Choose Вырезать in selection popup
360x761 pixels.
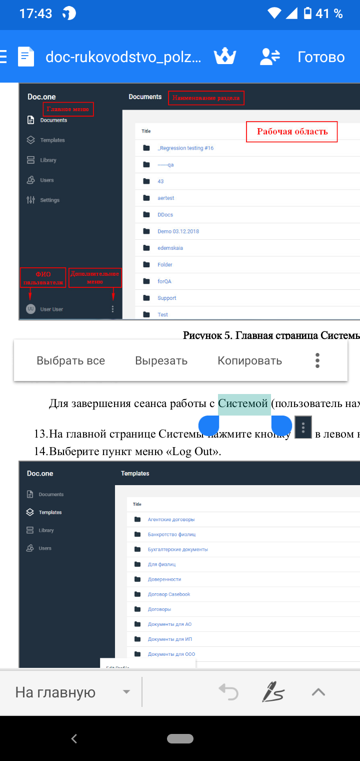pos(161,360)
